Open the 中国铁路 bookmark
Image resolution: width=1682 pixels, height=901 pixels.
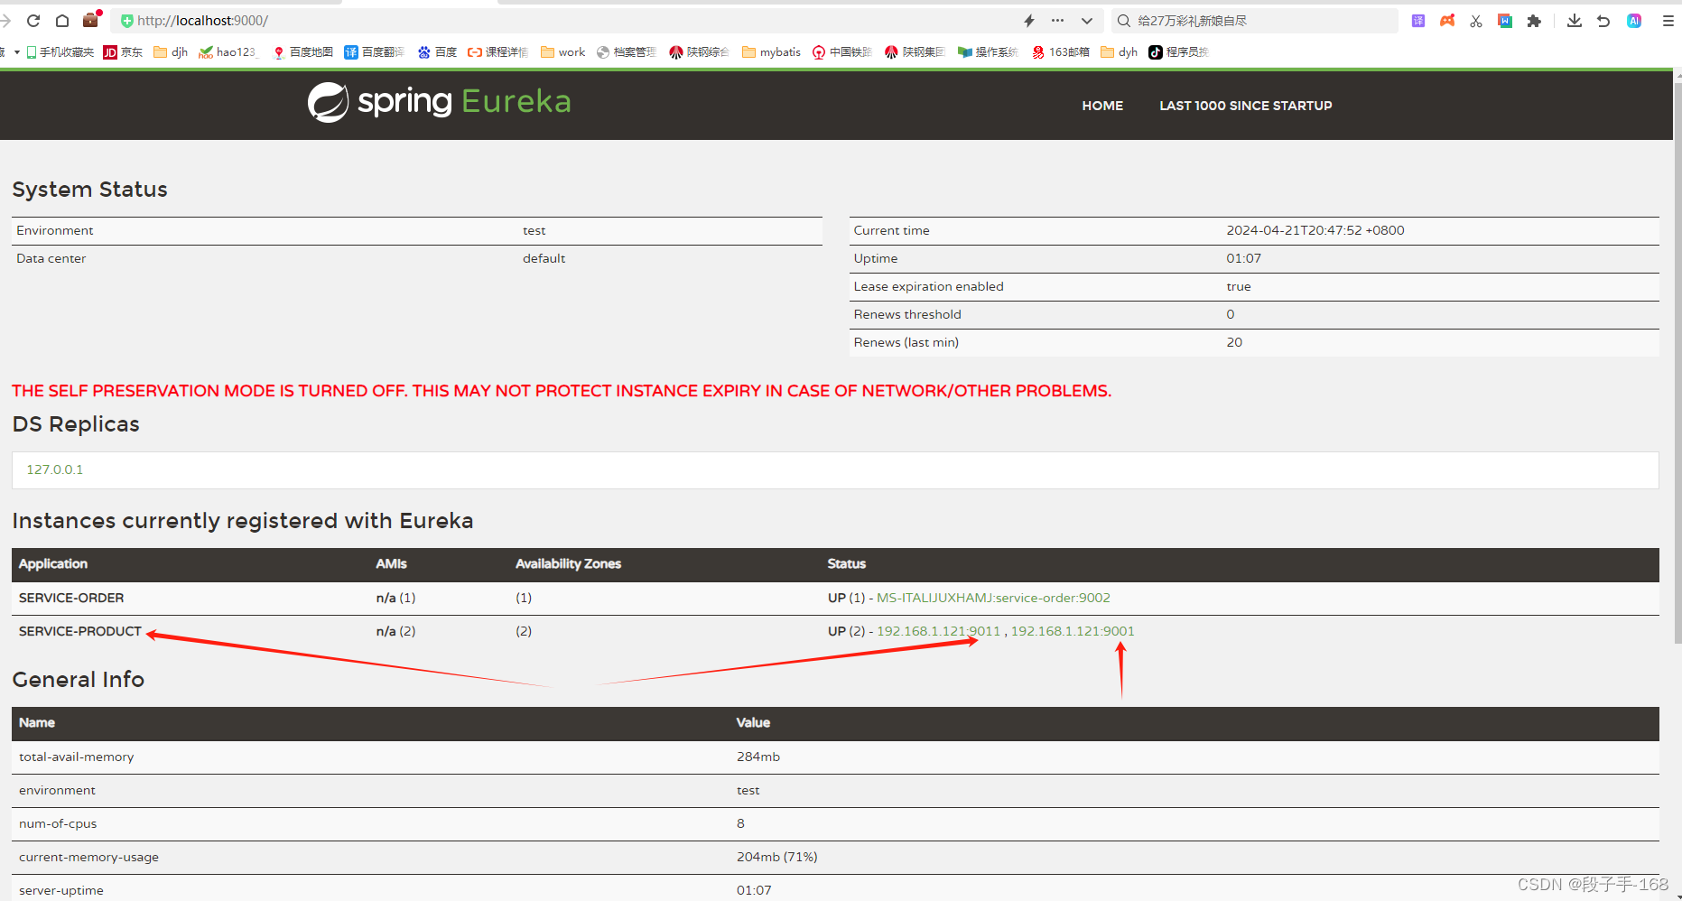coord(842,52)
